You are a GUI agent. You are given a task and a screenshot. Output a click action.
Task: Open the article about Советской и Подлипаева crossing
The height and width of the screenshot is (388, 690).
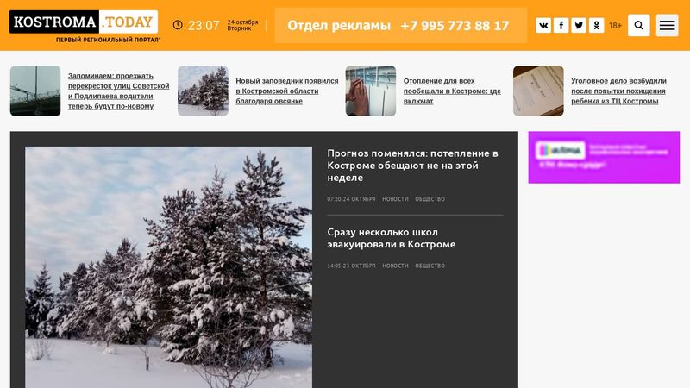coord(118,91)
